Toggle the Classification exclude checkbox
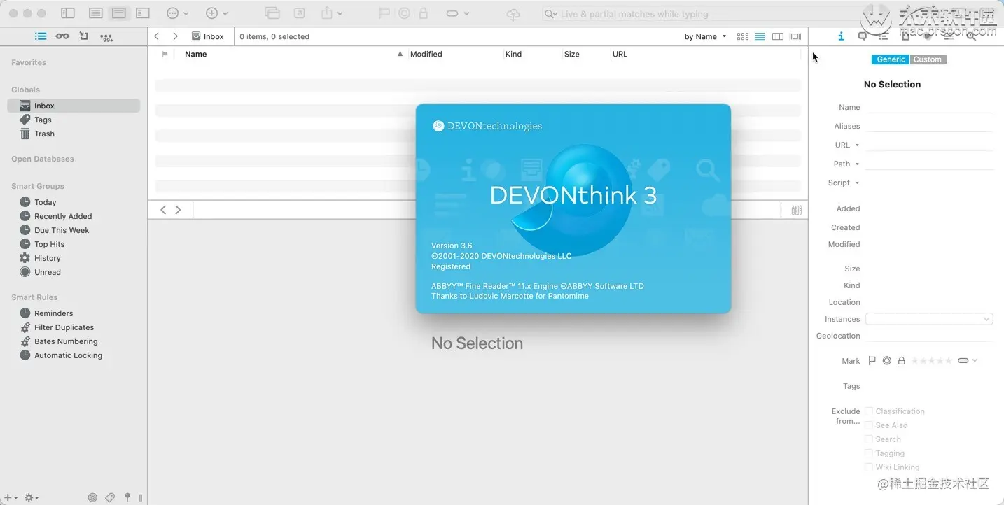Viewport: 1004px width, 505px height. (869, 411)
